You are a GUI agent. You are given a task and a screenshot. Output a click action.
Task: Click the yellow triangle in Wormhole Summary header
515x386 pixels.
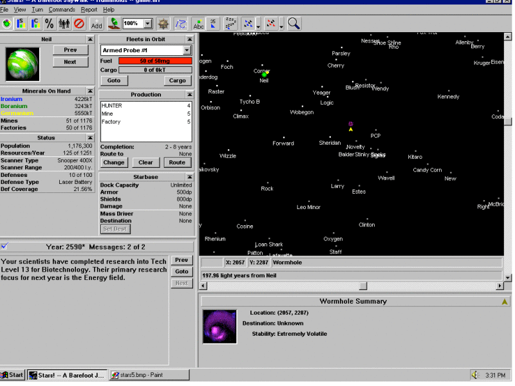coord(505,301)
